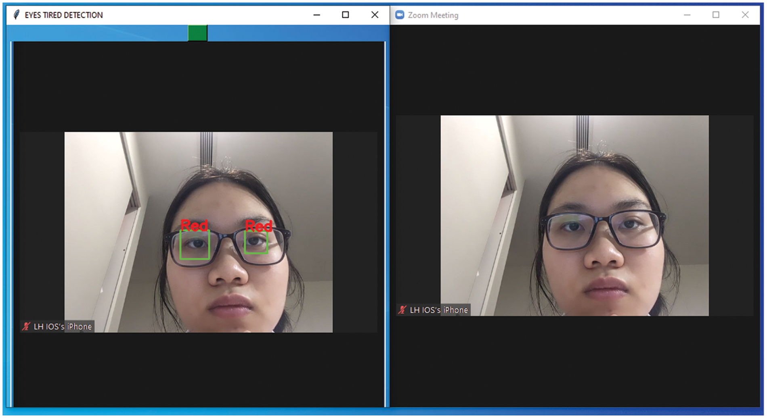The width and height of the screenshot is (767, 418).
Task: Click the video feed in the detection window
Action: pyautogui.click(x=198, y=232)
